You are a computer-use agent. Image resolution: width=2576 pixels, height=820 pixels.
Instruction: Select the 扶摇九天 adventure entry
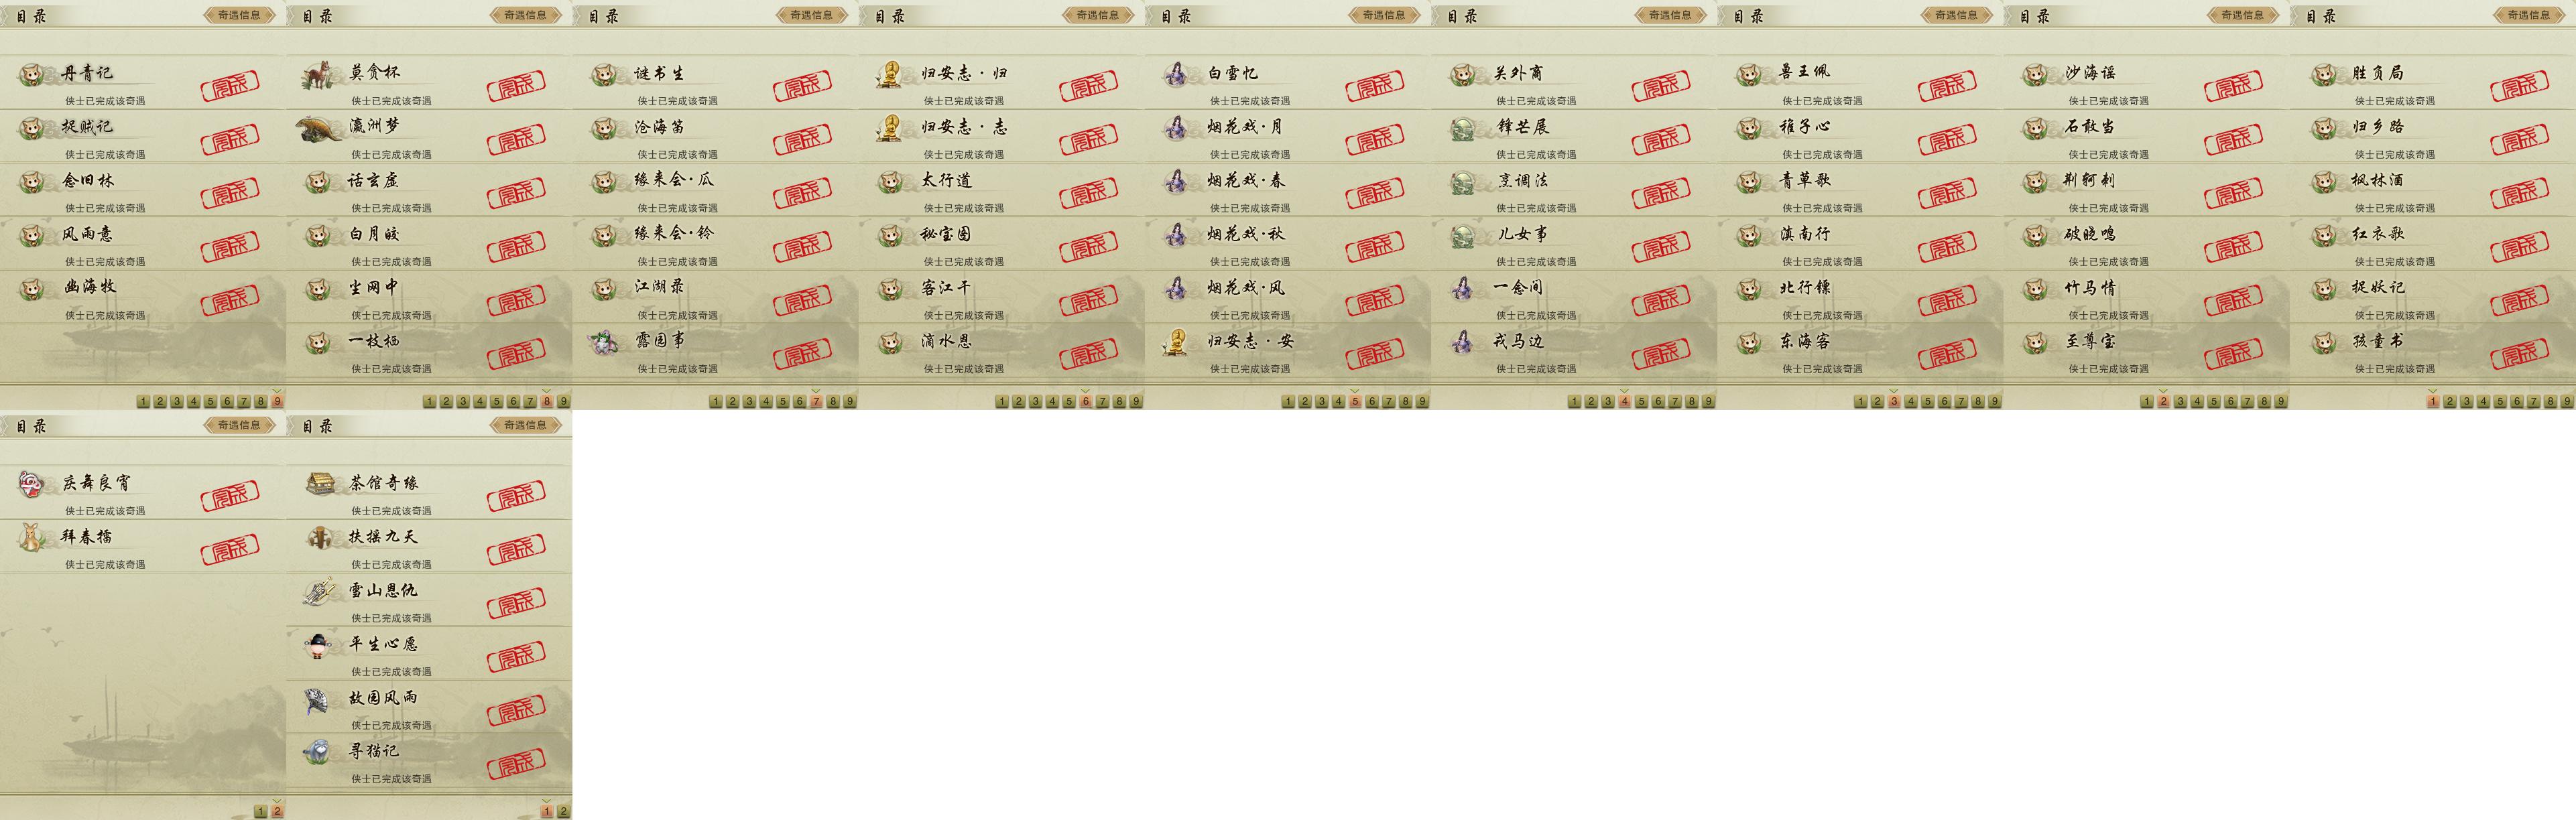(429, 545)
